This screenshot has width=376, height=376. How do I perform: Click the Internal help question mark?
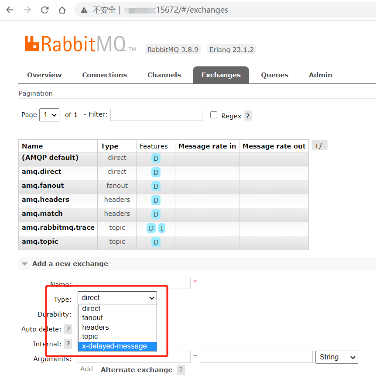pyautogui.click(x=68, y=344)
